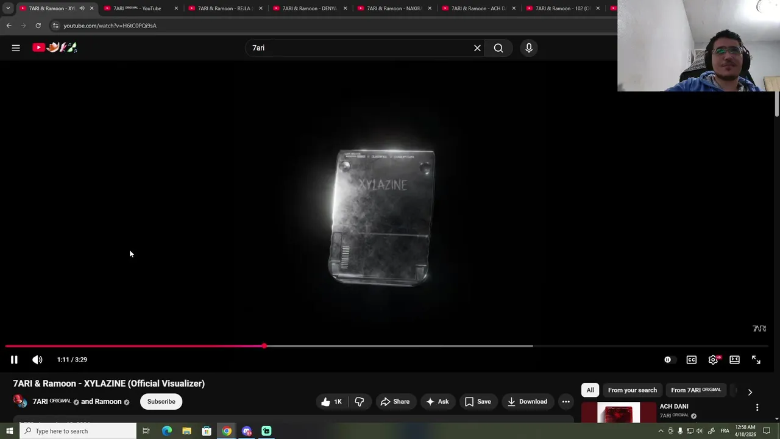The height and width of the screenshot is (439, 780).
Task: Show hidden system tray icons
Action: click(661, 431)
